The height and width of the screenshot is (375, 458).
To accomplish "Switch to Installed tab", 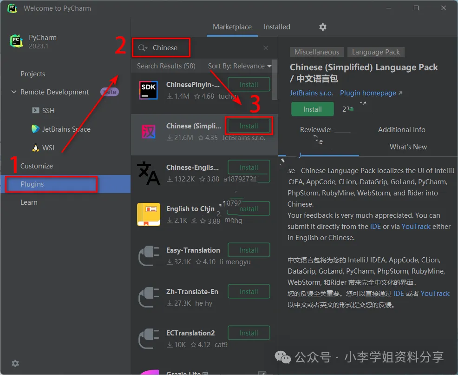I will pyautogui.click(x=277, y=27).
